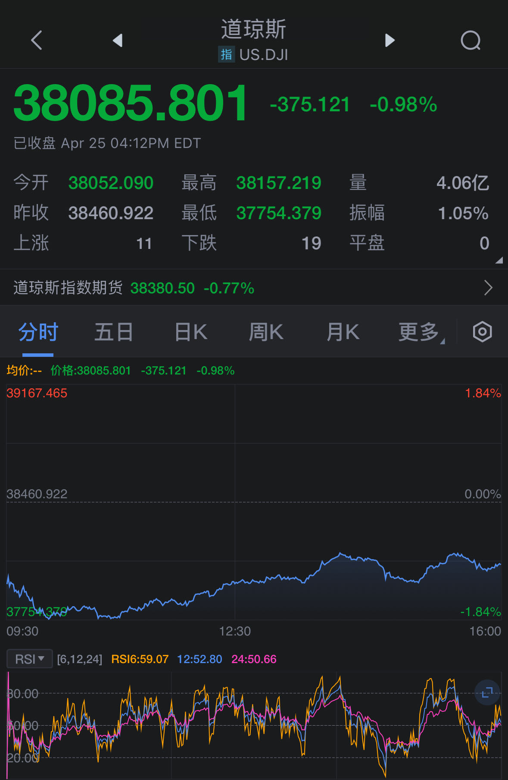The image size is (508, 780).
Task: Tap the back arrow icon
Action: [37, 40]
